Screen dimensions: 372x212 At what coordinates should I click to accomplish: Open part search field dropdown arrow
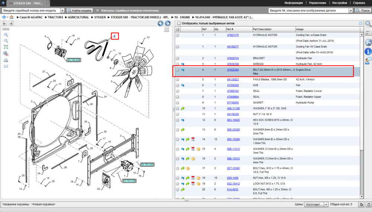[351, 10]
